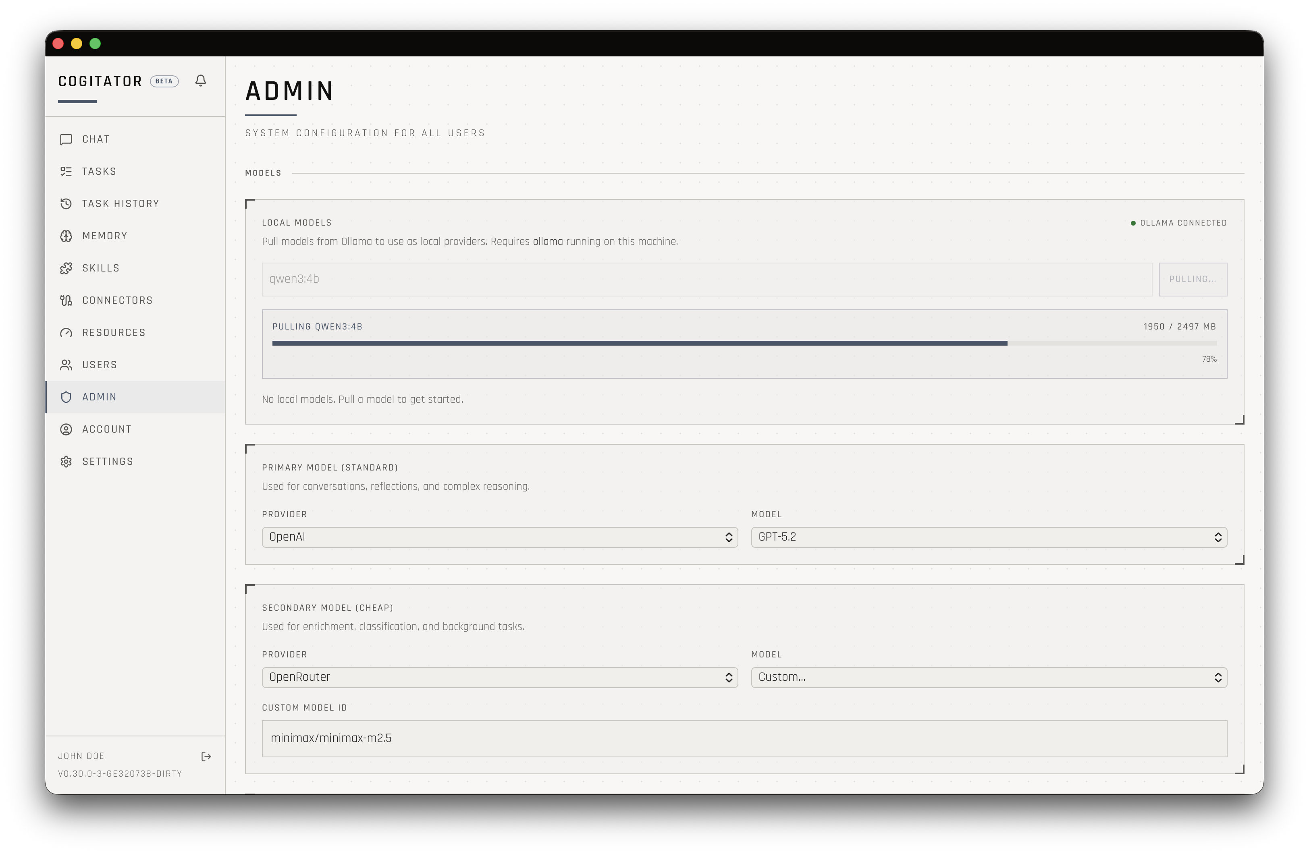Click the version string V0.30.0-3-GE320738-DIRTY
The image size is (1309, 854).
pos(120,774)
